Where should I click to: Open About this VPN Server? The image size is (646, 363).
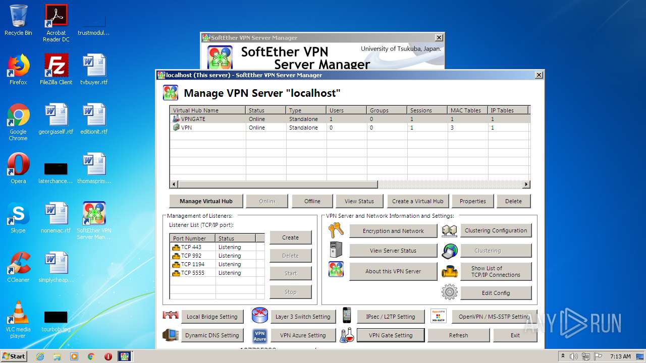(393, 271)
